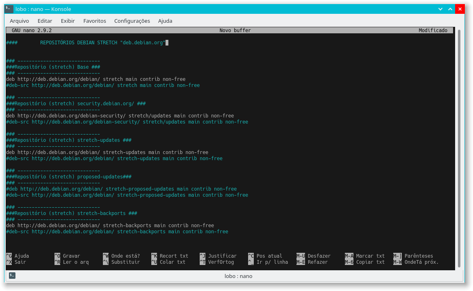Click the 'M-E Refazer' shortcut hint
Viewport: 473px width, 291px height.
point(312,262)
